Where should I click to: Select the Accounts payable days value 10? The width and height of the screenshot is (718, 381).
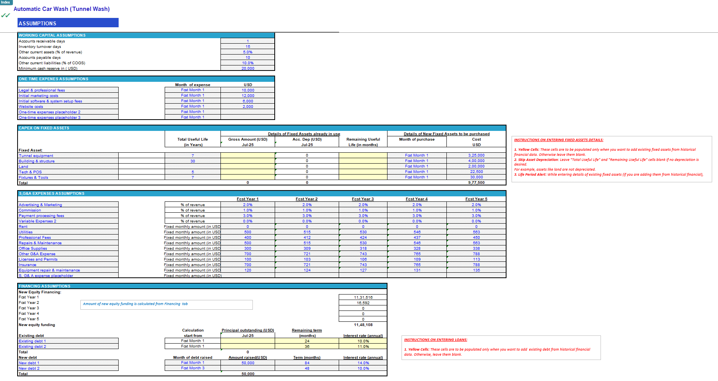click(248, 57)
